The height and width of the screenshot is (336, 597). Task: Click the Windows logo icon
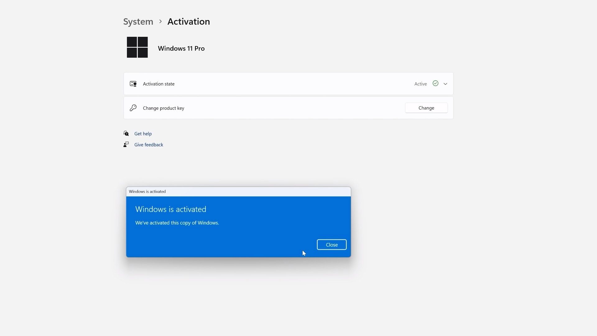pos(137,47)
